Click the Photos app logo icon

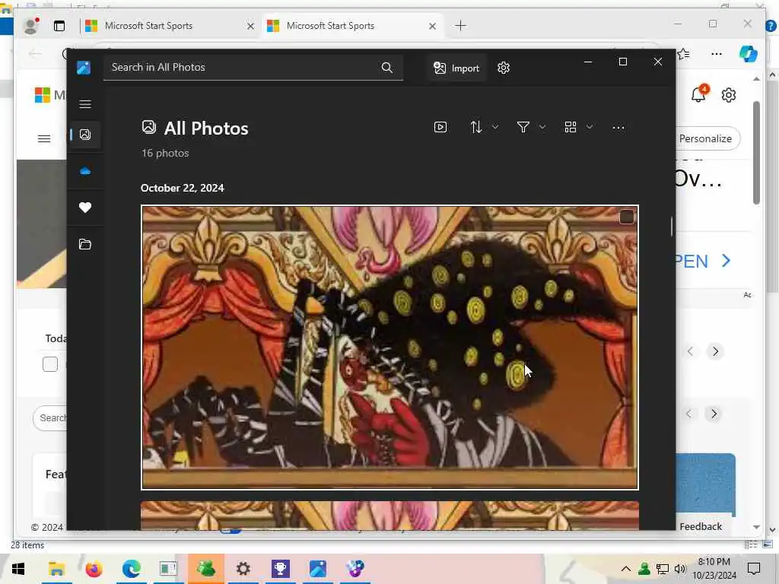84,68
